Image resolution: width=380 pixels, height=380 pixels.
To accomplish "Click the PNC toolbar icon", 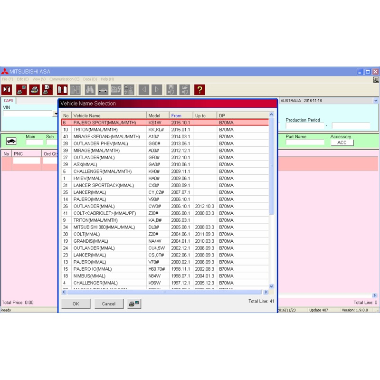I will pos(116,90).
